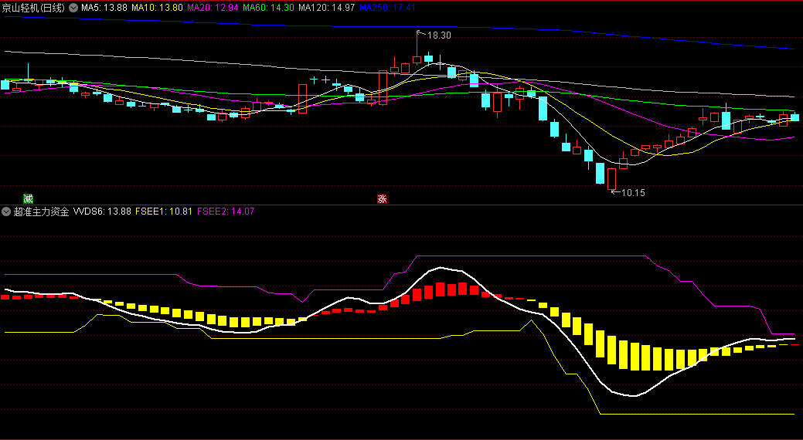Click the FSEE1: 10.81 value
The width and height of the screenshot is (803, 440).
click(164, 212)
